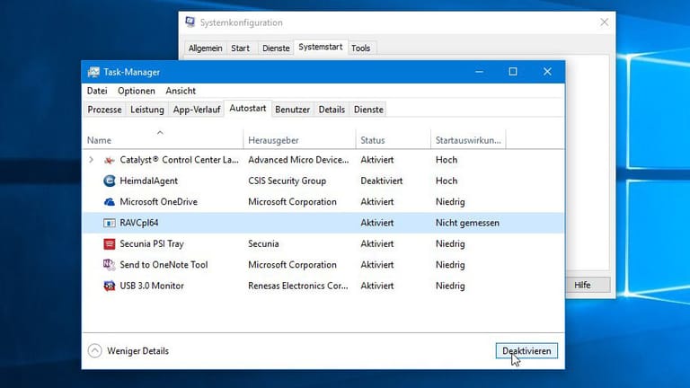
Task: Collapse view with Weniger Details arrow
Action: (x=94, y=350)
